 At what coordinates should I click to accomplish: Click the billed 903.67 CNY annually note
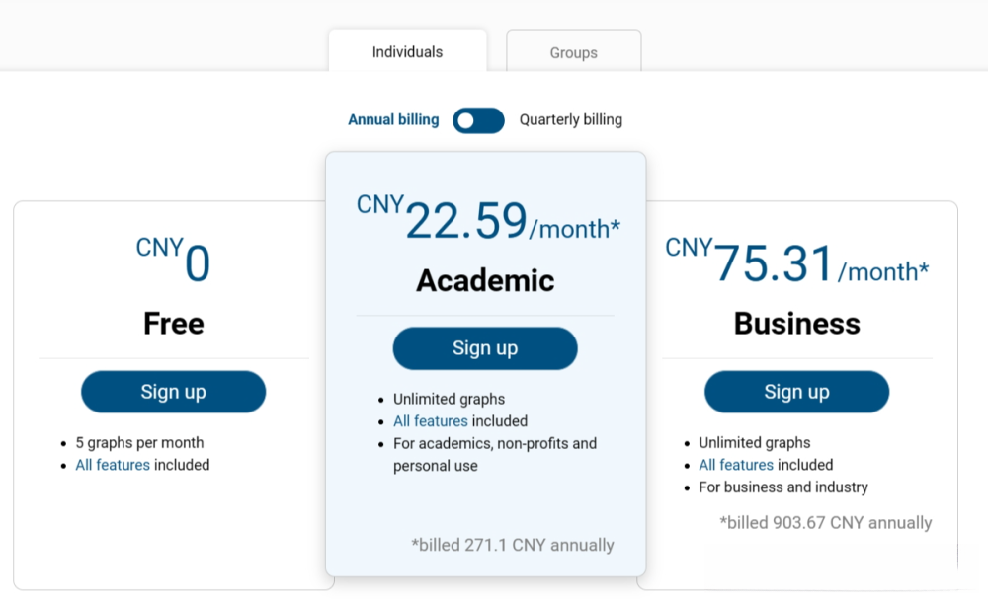[826, 523]
